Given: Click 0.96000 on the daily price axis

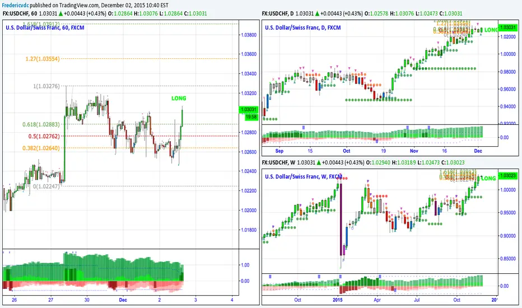Looking at the screenshot, I should point(507,89).
